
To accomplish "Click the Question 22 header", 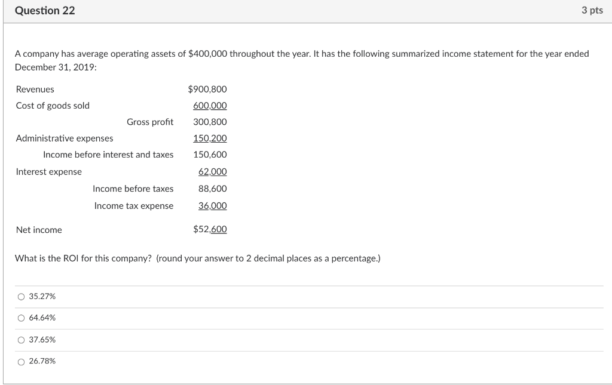I will (x=45, y=10).
